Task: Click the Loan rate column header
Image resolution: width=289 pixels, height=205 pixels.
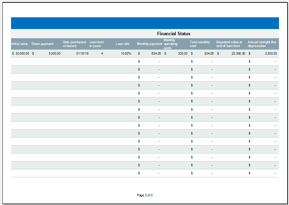Action: click(x=123, y=44)
